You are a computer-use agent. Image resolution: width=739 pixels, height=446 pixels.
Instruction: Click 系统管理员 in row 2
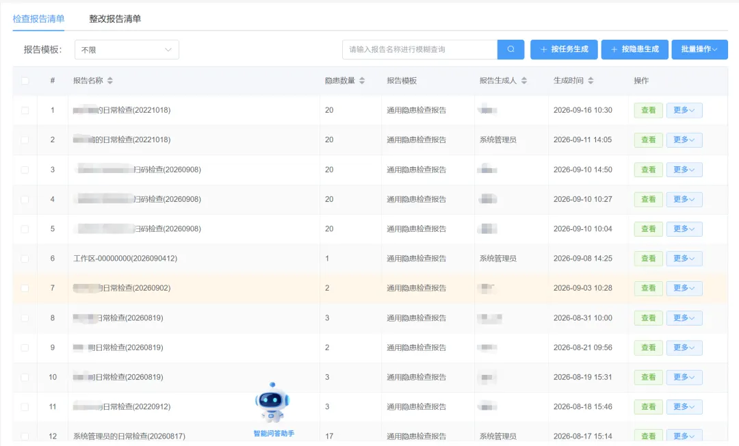click(x=497, y=140)
